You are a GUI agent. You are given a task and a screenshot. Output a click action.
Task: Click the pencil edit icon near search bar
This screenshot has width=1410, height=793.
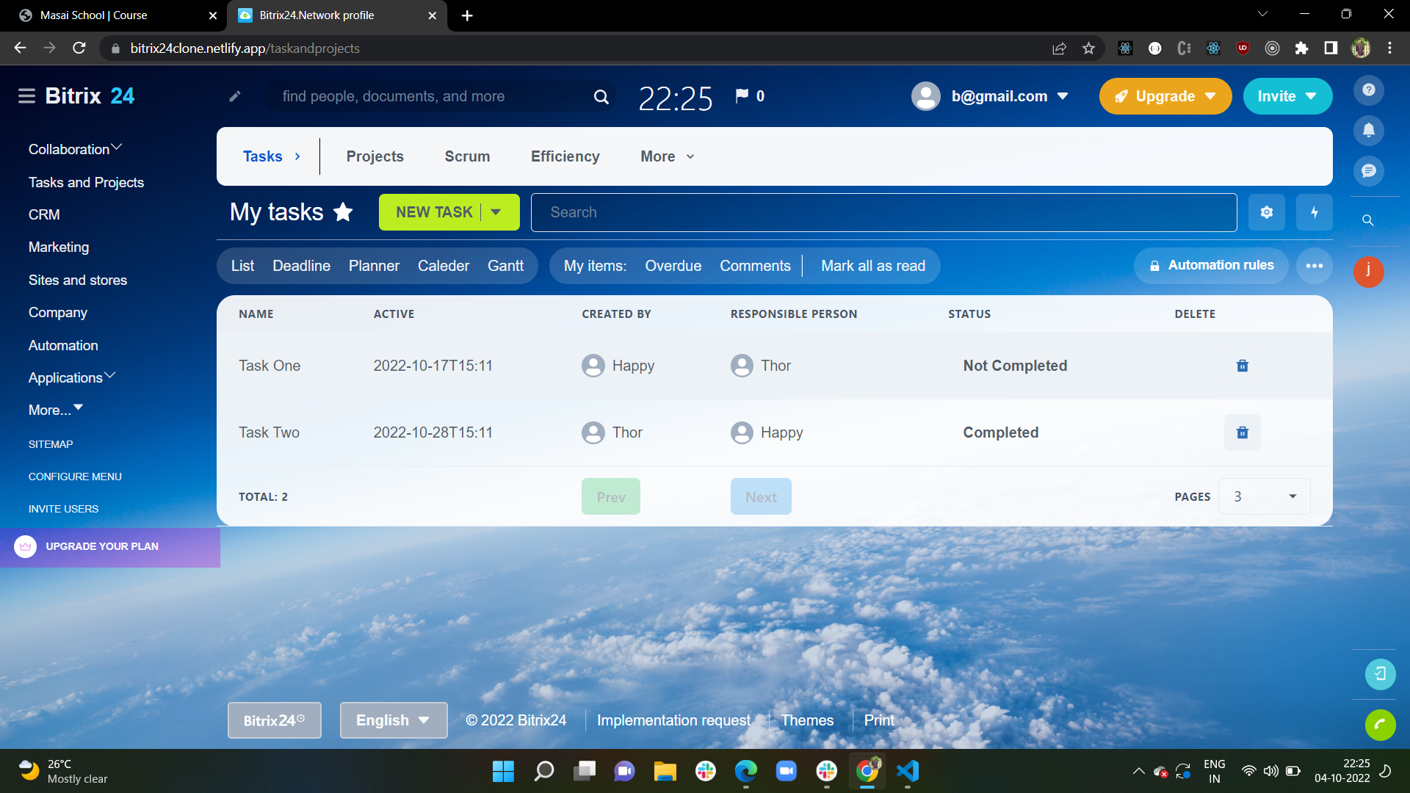[235, 96]
